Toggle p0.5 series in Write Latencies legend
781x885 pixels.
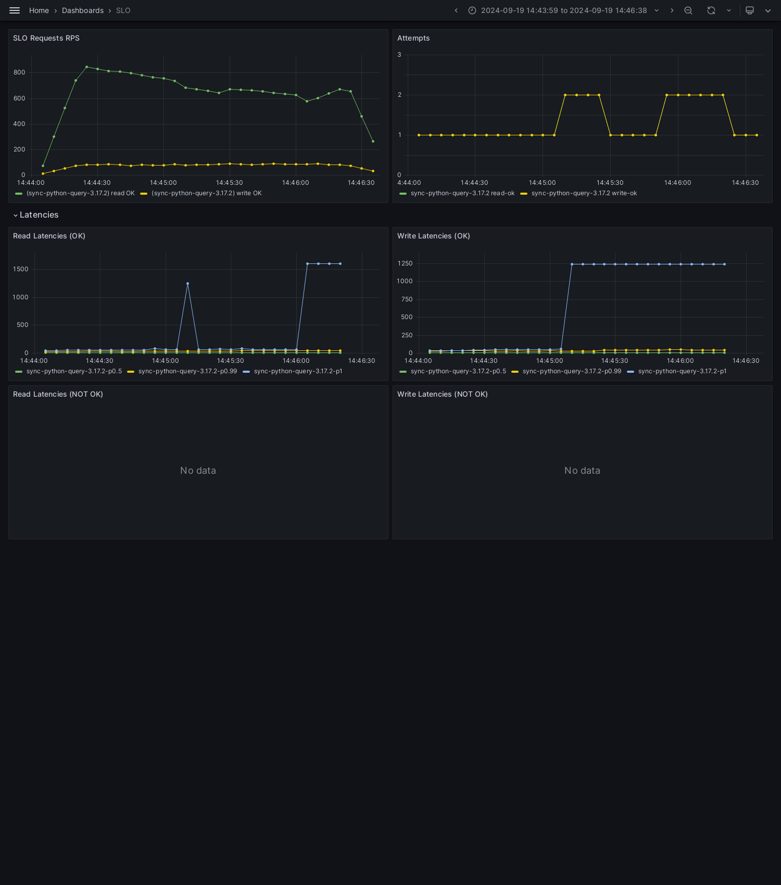[x=458, y=371]
